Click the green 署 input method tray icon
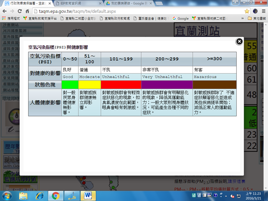The height and width of the screenshot is (201, 268). pyautogui.click(x=194, y=195)
